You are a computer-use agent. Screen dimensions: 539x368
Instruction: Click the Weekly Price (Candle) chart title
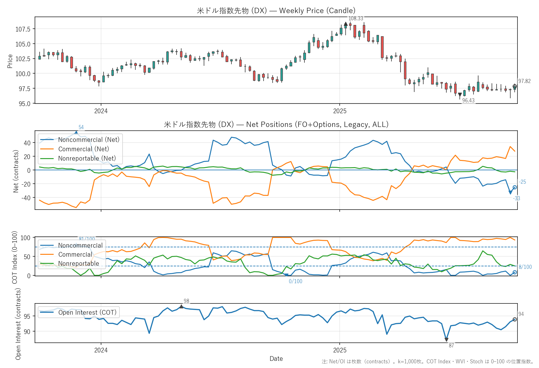coord(276,11)
